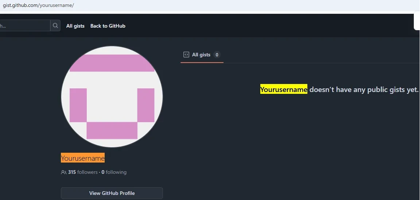Select the All gists tab
This screenshot has width=420, height=200.
point(202,55)
